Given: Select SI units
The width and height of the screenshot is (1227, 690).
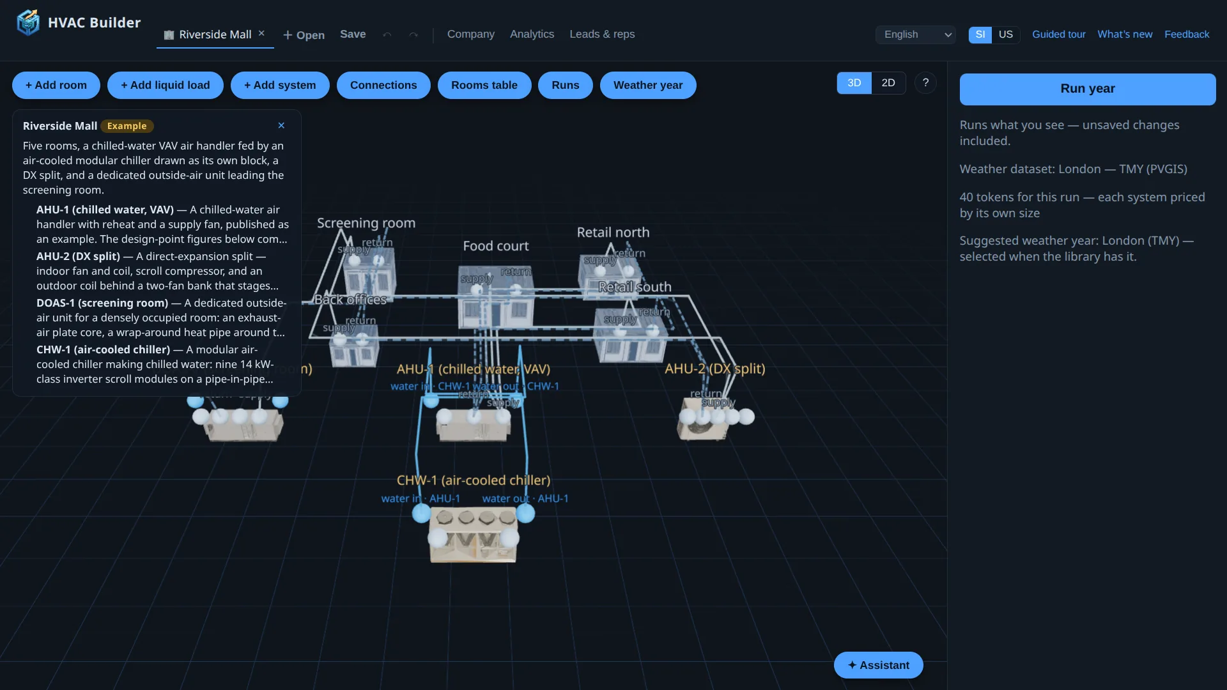Looking at the screenshot, I should point(980,34).
